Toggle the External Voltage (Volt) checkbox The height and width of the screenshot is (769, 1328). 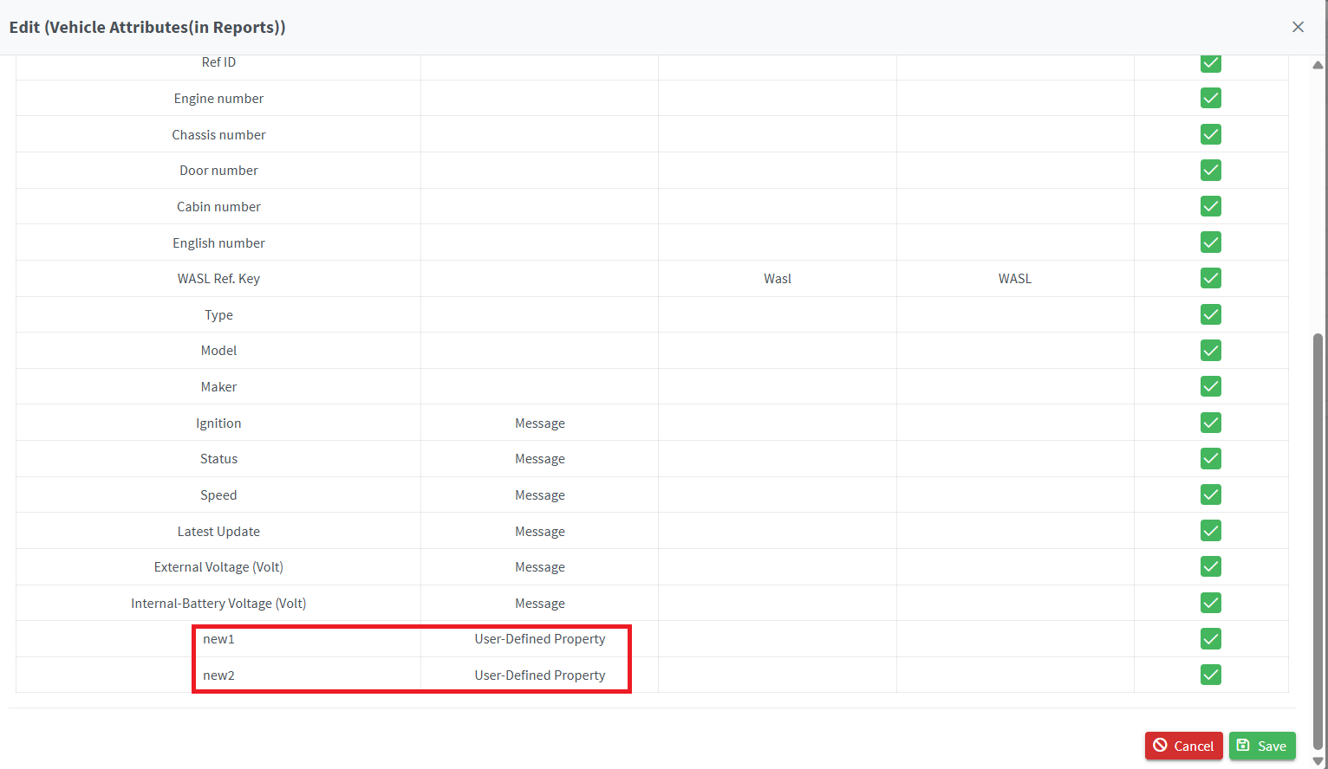pyautogui.click(x=1210, y=566)
